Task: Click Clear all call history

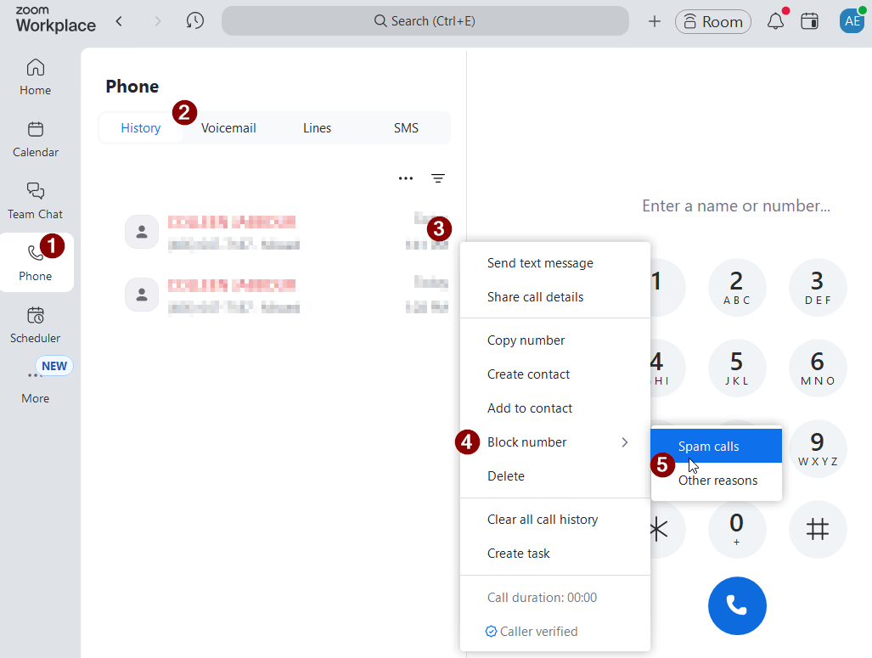Action: (x=543, y=520)
